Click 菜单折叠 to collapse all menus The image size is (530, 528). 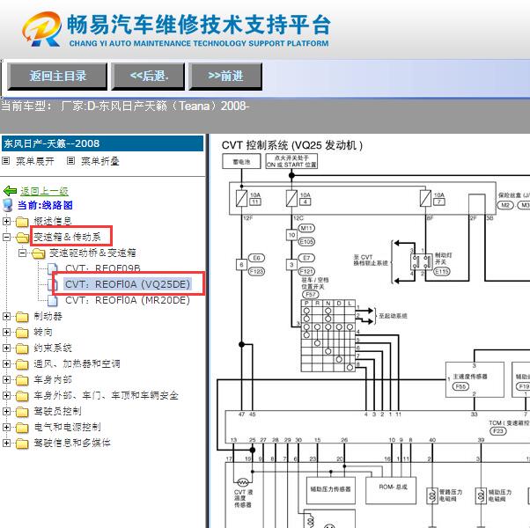click(x=100, y=161)
